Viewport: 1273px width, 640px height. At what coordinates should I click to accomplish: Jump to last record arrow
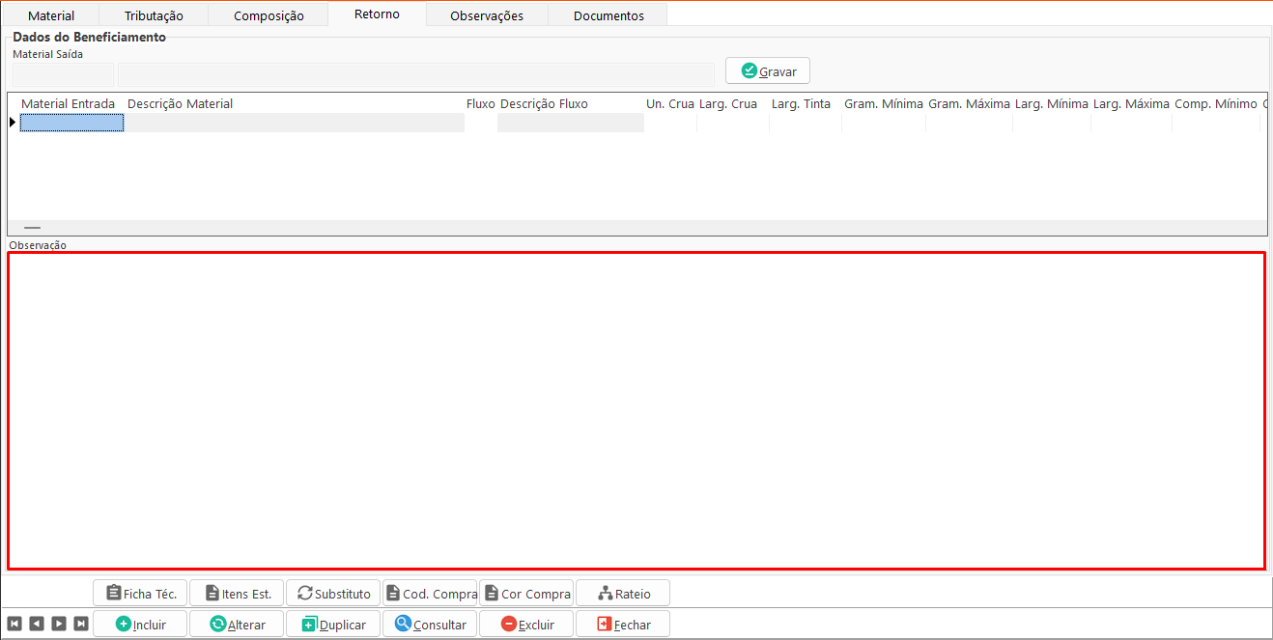81,624
